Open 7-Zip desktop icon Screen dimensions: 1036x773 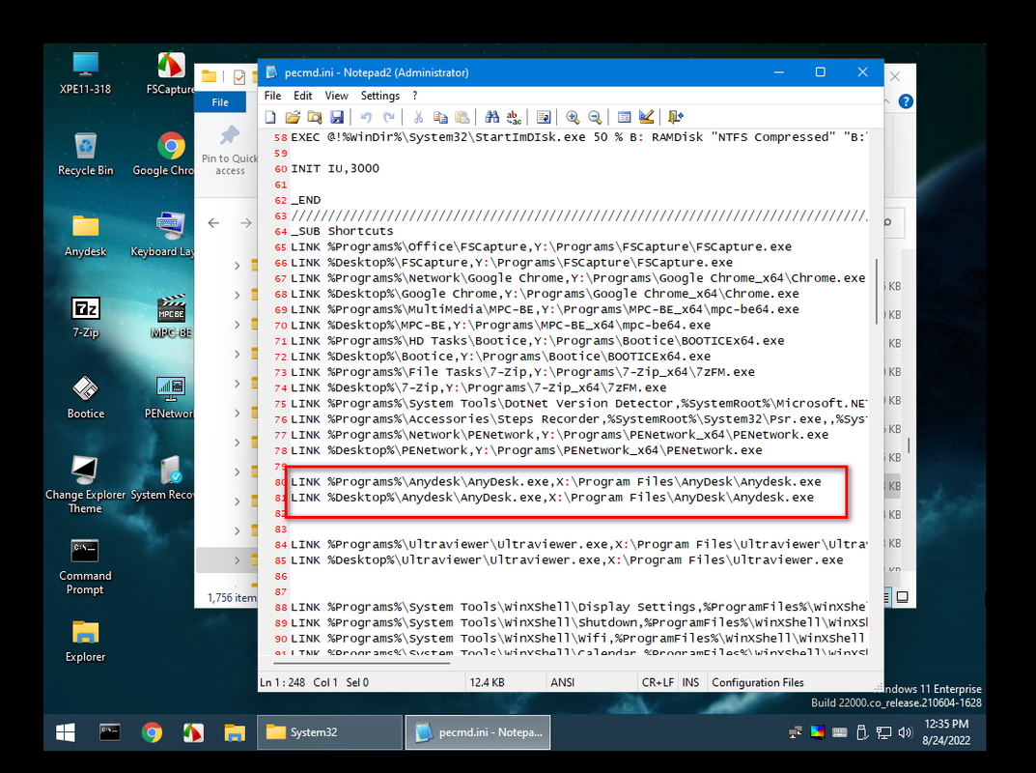point(85,317)
